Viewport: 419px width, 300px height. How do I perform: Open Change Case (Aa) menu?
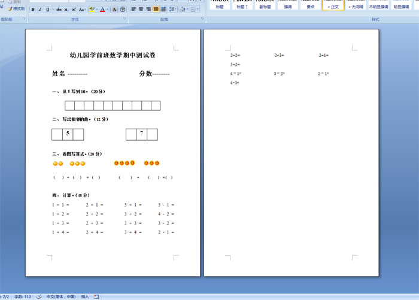(81, 10)
